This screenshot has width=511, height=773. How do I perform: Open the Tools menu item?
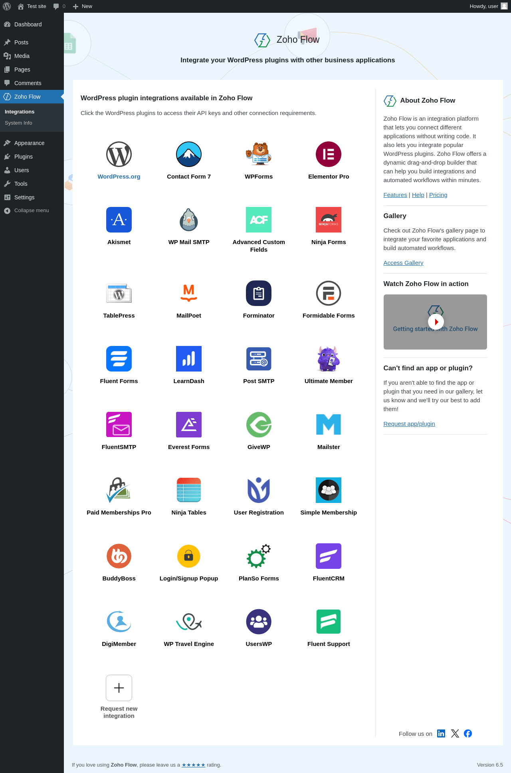[32, 184]
